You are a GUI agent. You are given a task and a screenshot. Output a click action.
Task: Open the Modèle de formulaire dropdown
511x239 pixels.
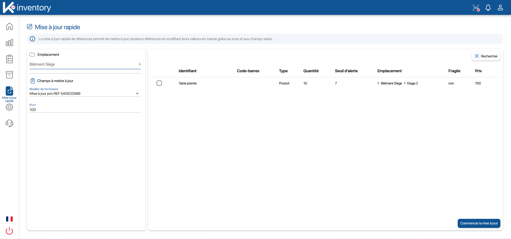[137, 93]
